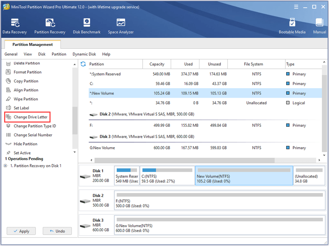Expand pending operation Partition Recovery on Disk 1
This screenshot has height=246, width=329.
(x=5, y=166)
